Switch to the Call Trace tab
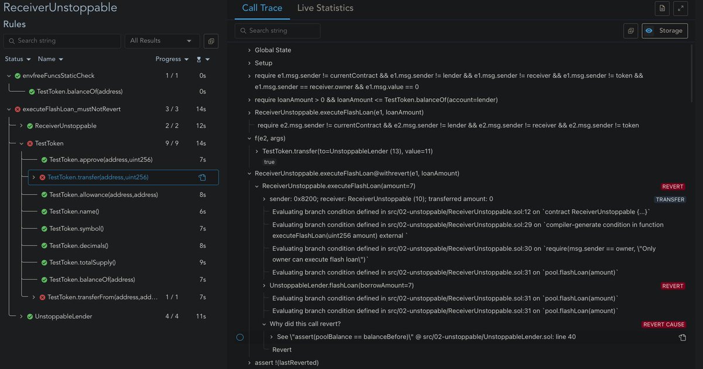This screenshot has width=703, height=369. pyautogui.click(x=262, y=8)
